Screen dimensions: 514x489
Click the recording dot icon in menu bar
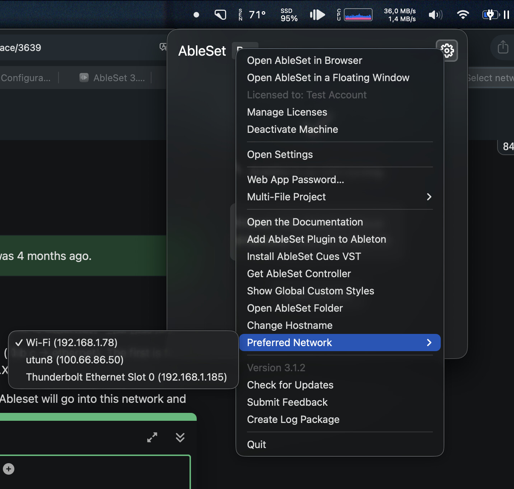point(196,15)
